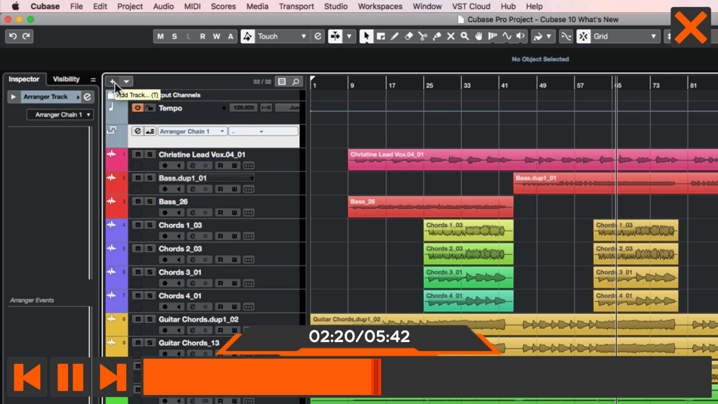The image size is (718, 404).
Task: Open Arranger Chain 1 dropdown in Inspector
Action: pyautogui.click(x=60, y=115)
